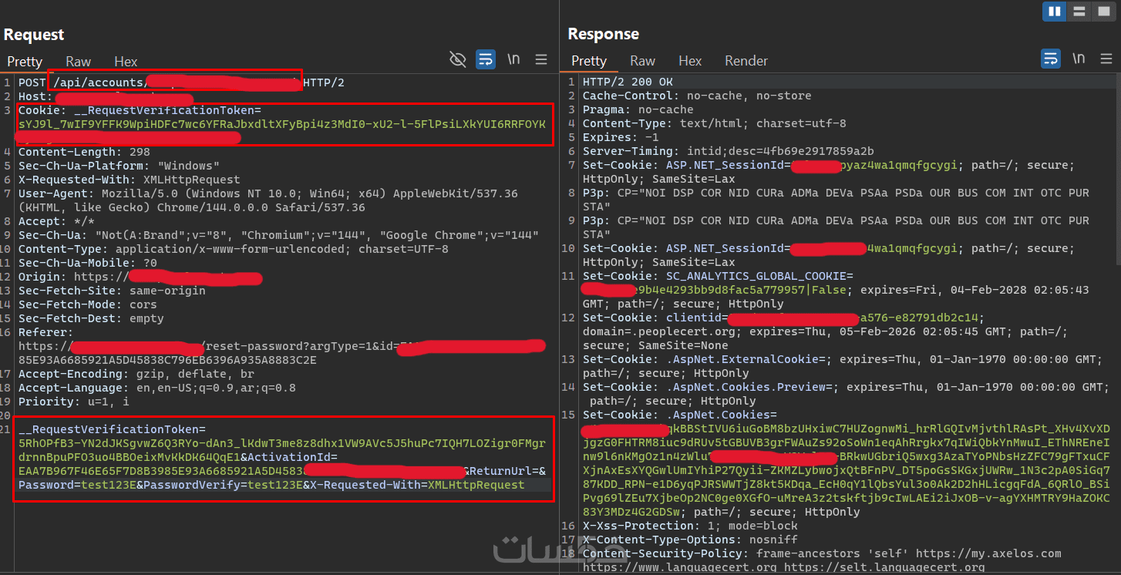Toggle word wrap icon in Request panel
Viewport: 1121px width, 575px height.
[x=486, y=59]
